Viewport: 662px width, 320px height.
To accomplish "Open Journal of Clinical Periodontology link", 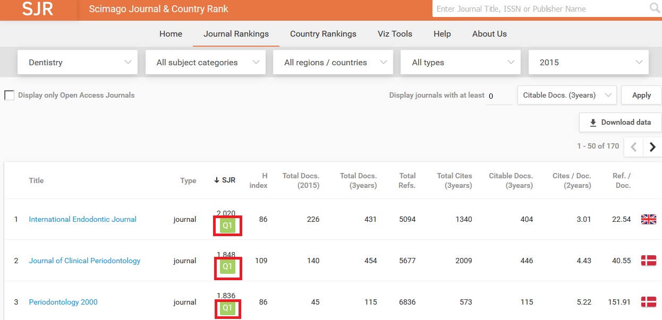I will [84, 261].
